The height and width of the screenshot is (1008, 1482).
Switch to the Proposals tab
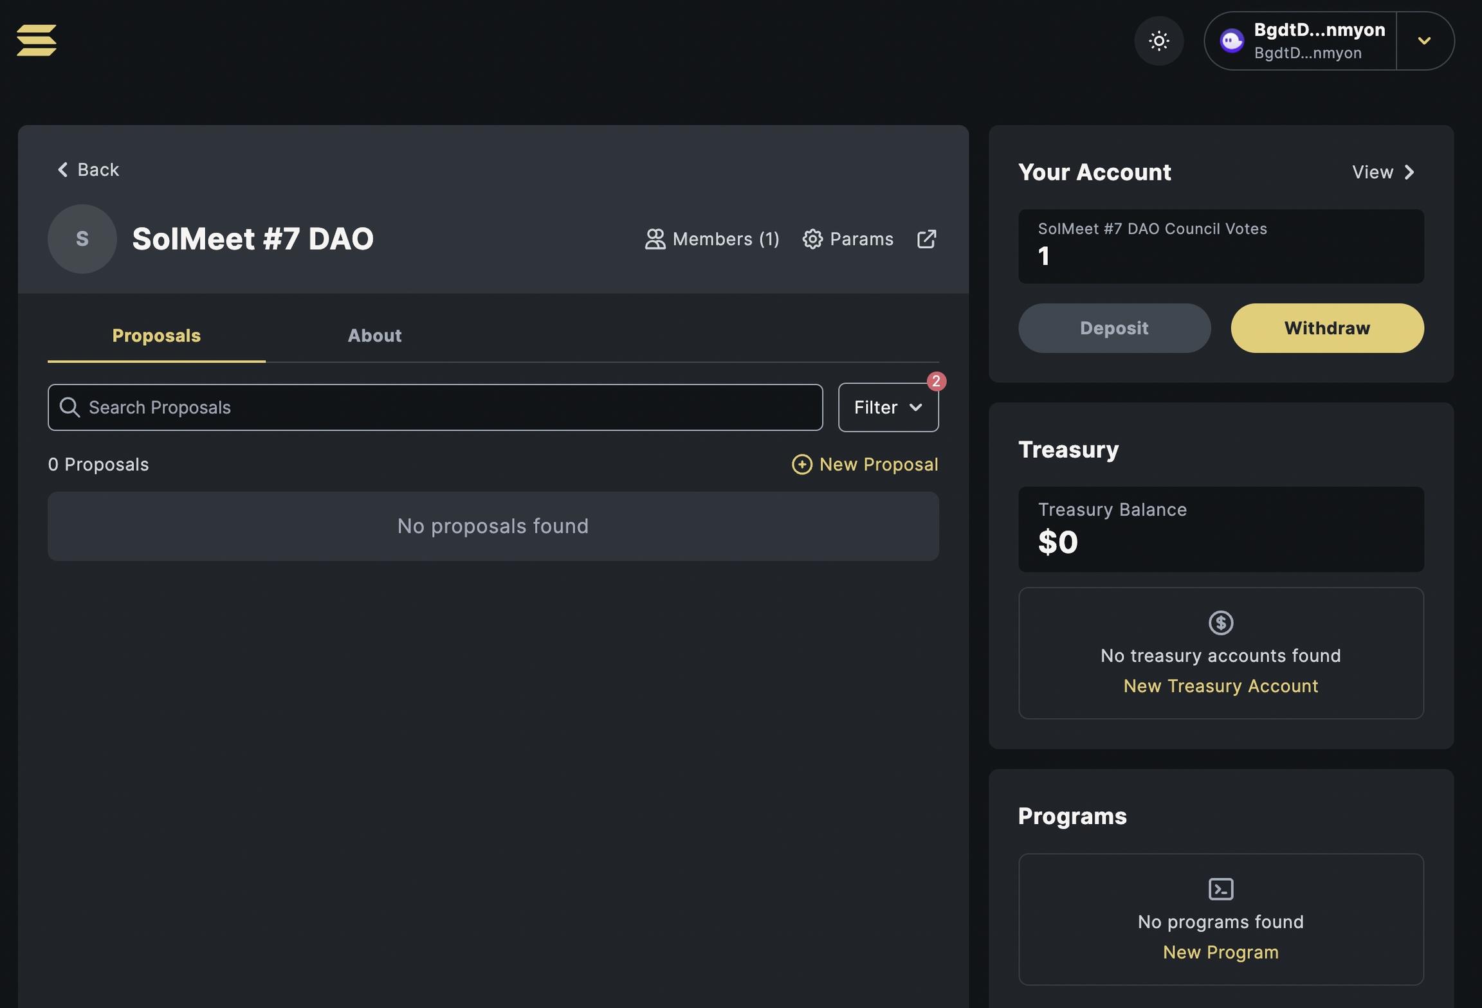[156, 336]
